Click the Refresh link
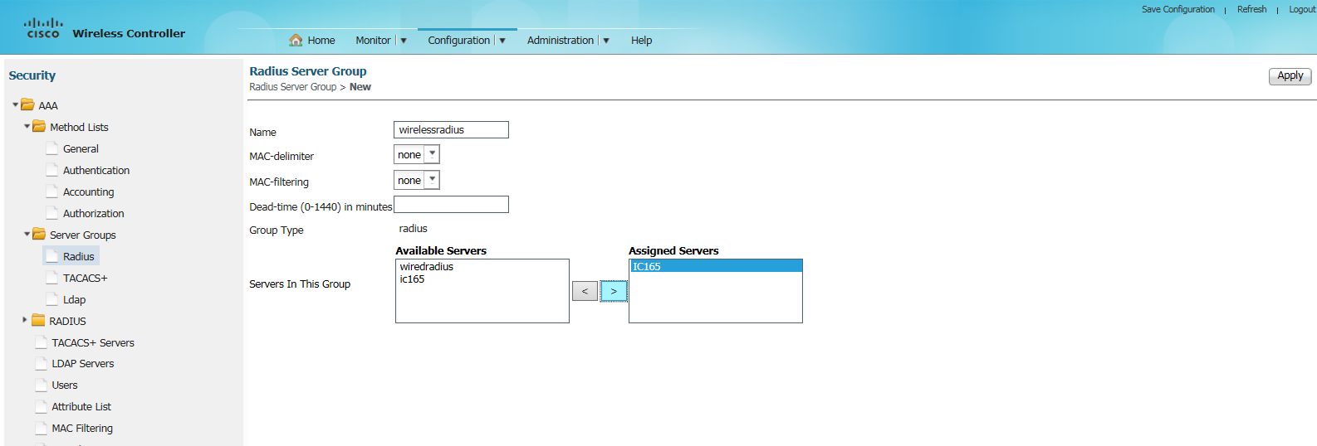Image resolution: width=1317 pixels, height=446 pixels. (x=1251, y=9)
